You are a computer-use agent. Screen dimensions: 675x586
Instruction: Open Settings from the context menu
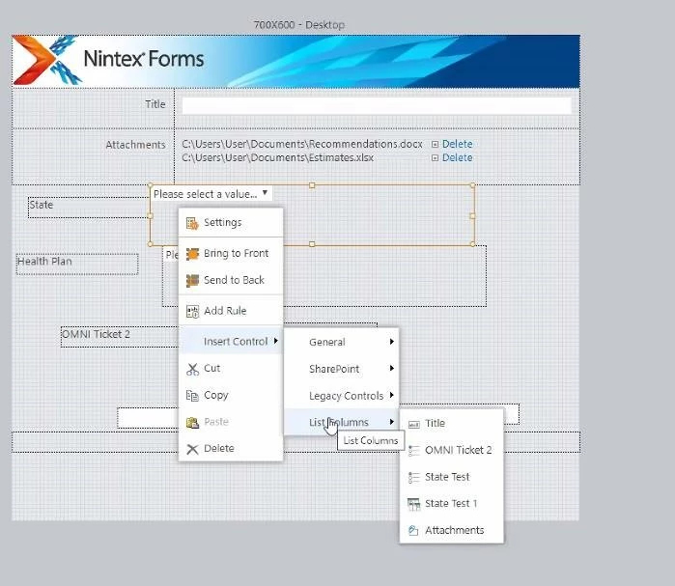pos(231,222)
